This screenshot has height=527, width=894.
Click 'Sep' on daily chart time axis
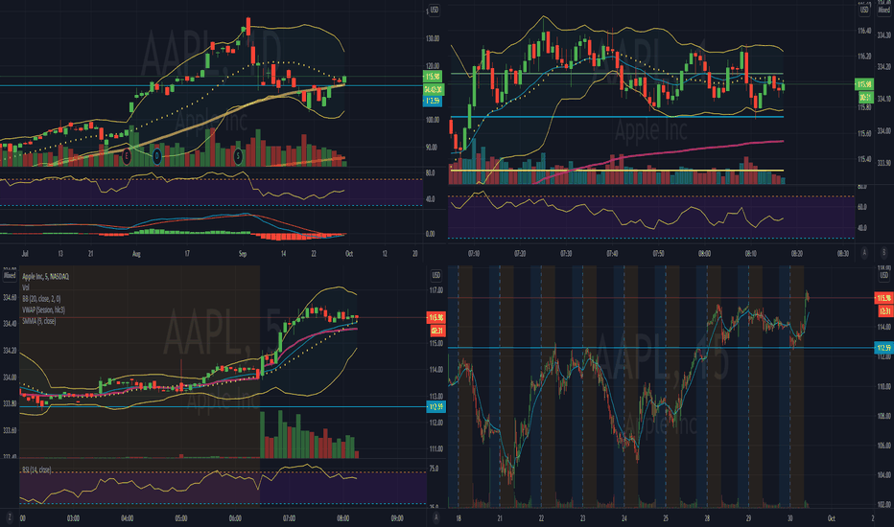[243, 254]
